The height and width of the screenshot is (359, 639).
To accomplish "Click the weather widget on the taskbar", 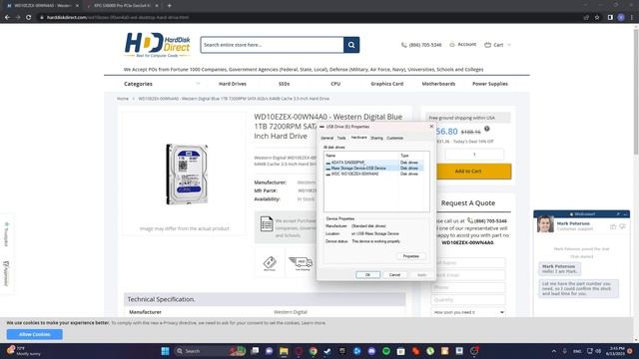I will (24, 351).
